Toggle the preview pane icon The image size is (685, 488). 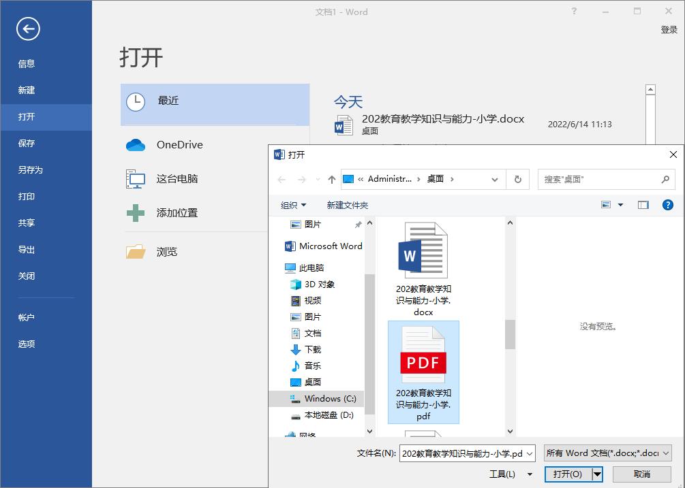click(x=643, y=204)
